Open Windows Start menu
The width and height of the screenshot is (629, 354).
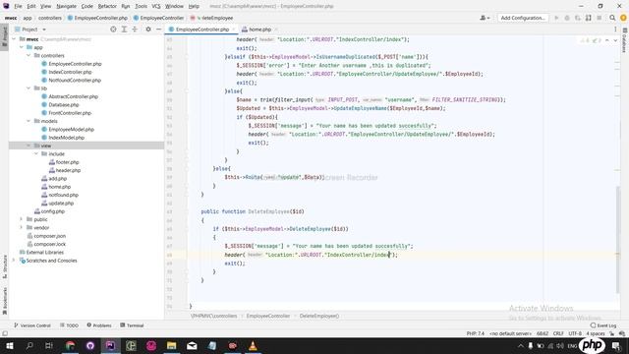(9, 345)
